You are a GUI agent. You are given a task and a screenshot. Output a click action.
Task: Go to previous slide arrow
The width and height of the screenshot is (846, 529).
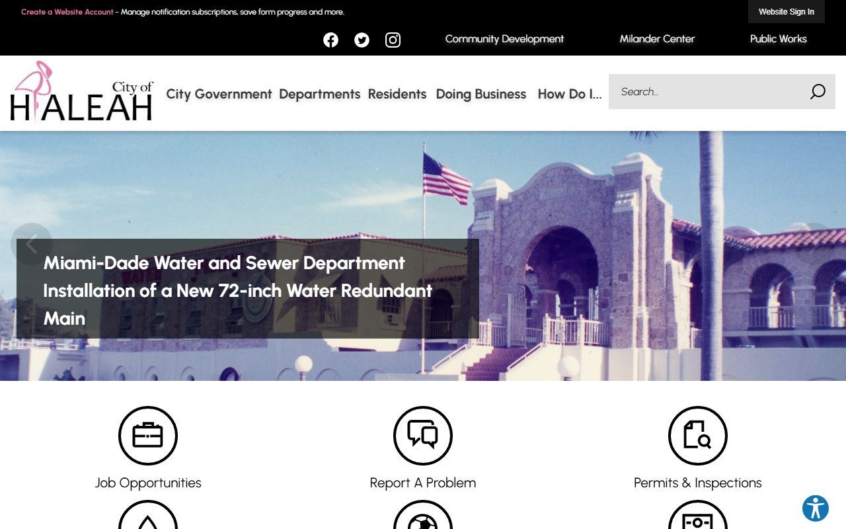31,244
